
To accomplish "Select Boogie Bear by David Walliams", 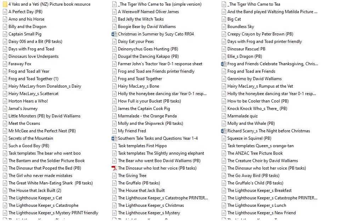I will (x=147, y=27).
